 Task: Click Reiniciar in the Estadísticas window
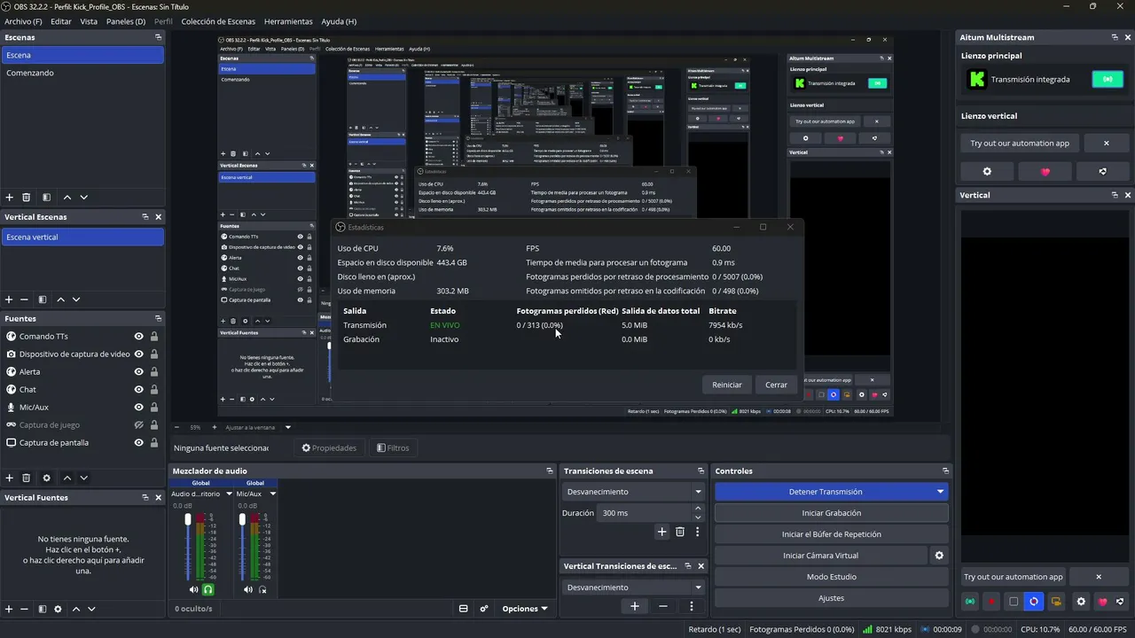pyautogui.click(x=726, y=385)
